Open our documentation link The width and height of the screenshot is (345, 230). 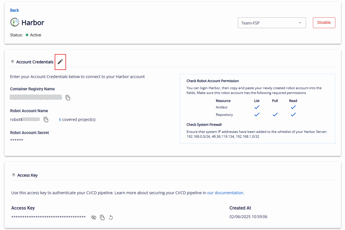tap(225, 193)
